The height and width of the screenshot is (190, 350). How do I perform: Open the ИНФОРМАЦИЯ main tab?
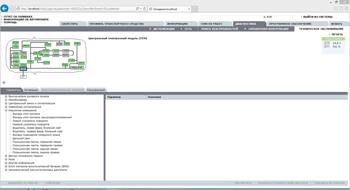[177, 24]
